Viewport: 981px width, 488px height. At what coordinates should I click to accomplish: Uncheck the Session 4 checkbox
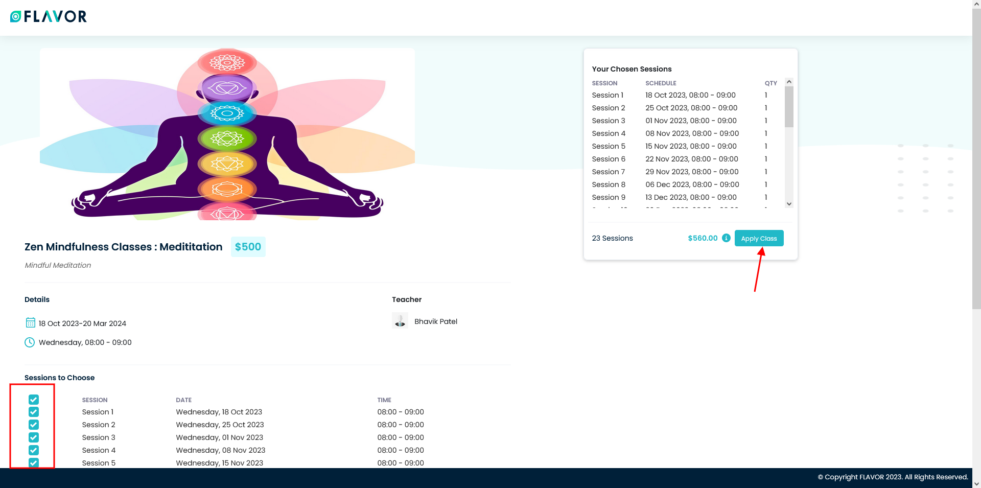pos(34,450)
